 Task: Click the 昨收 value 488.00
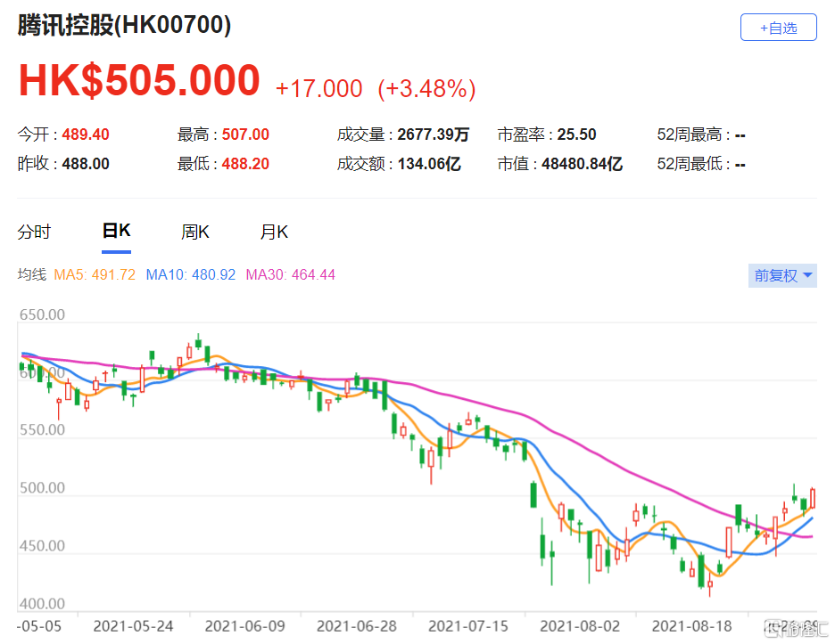pos(86,164)
